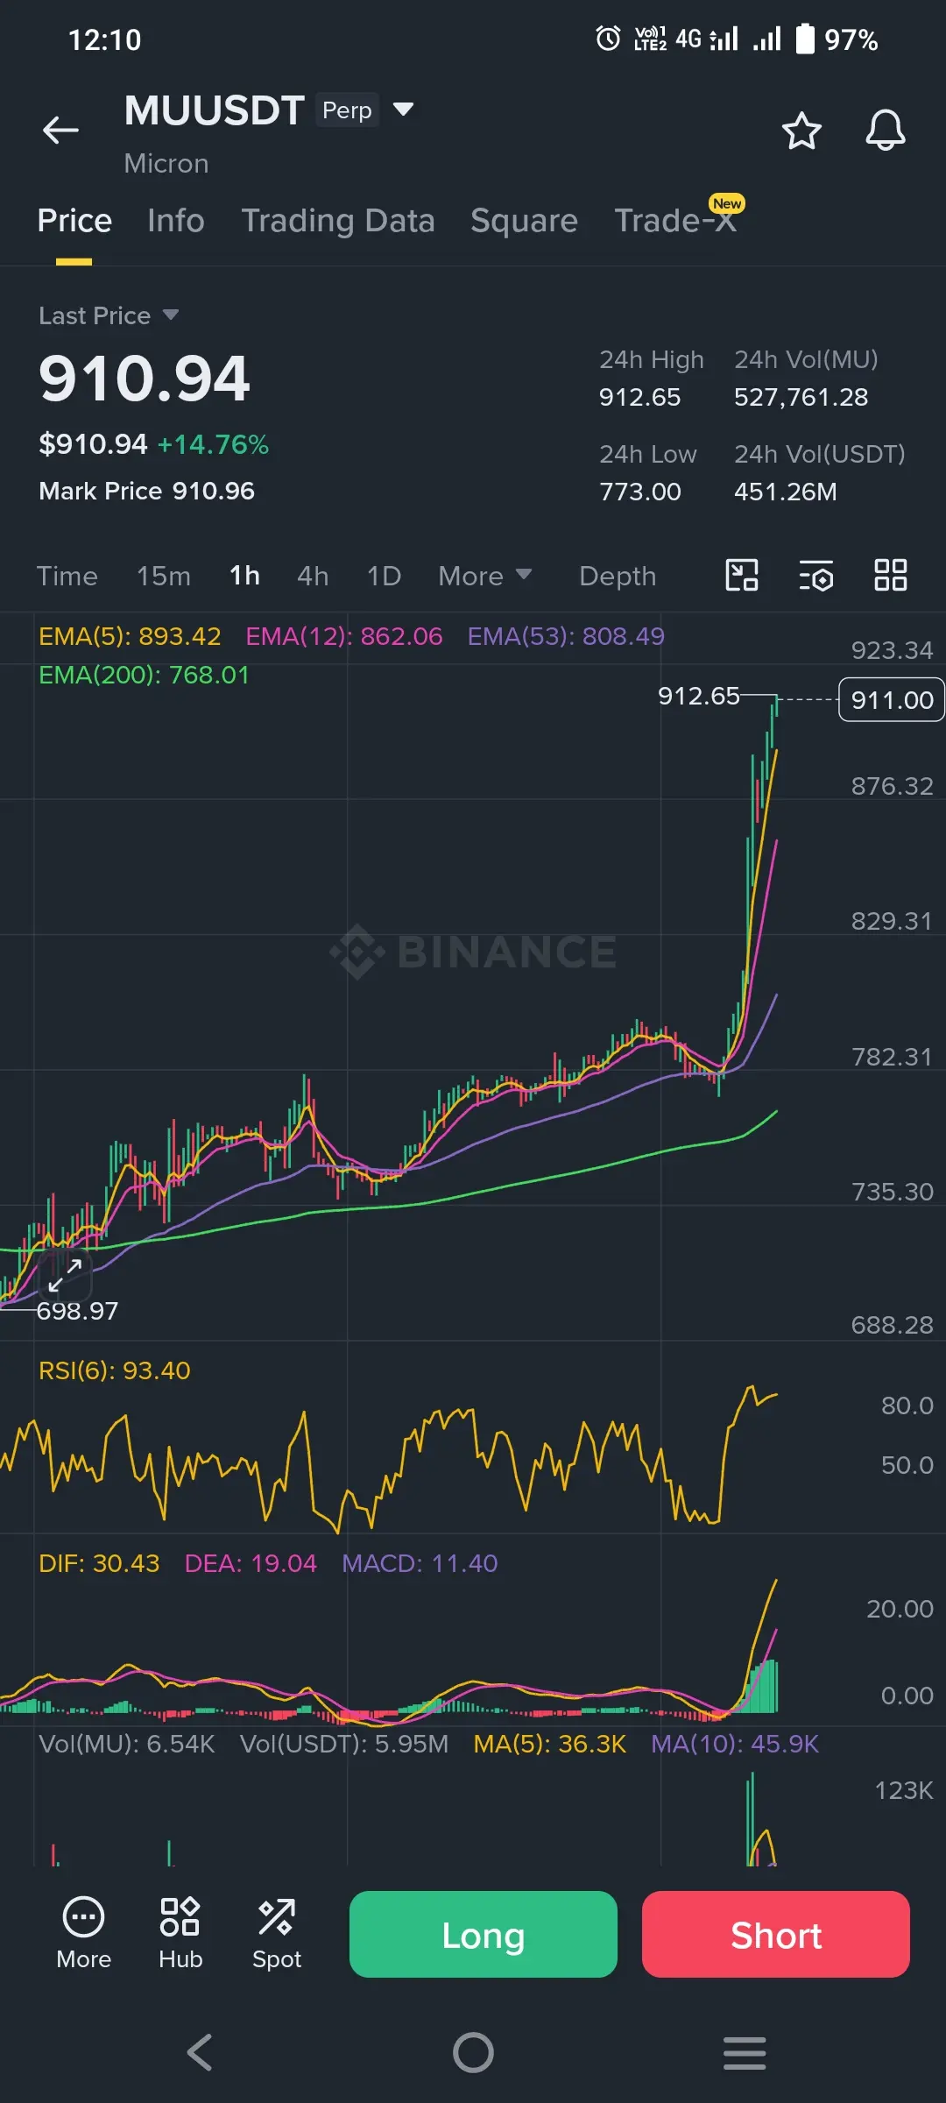Open the Depth chart view

(618, 576)
